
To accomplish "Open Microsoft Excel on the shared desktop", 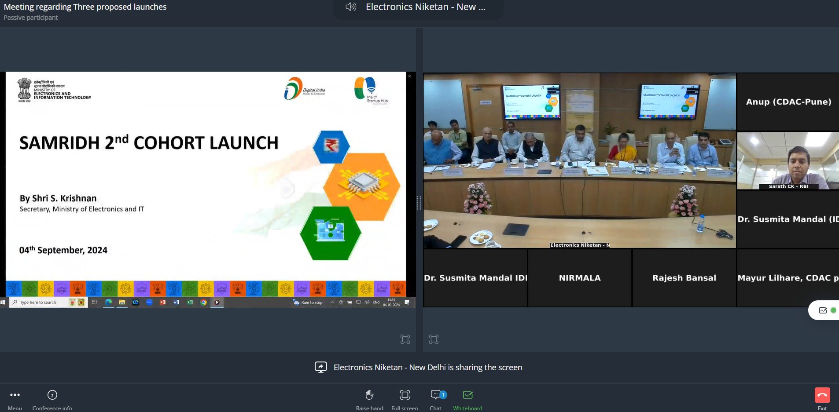I will click(190, 303).
